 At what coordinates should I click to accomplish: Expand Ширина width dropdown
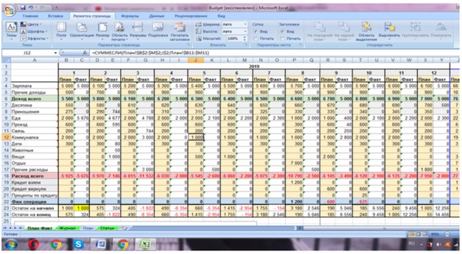tap(245, 24)
